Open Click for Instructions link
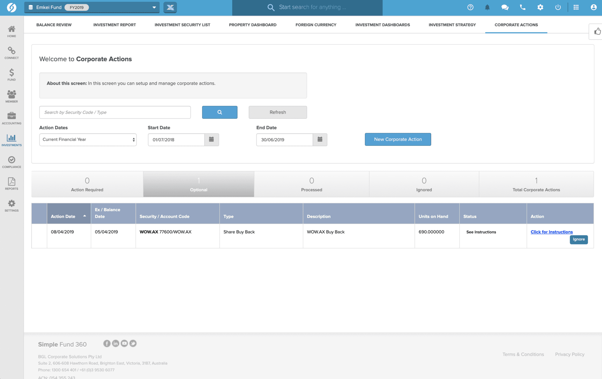 [551, 232]
